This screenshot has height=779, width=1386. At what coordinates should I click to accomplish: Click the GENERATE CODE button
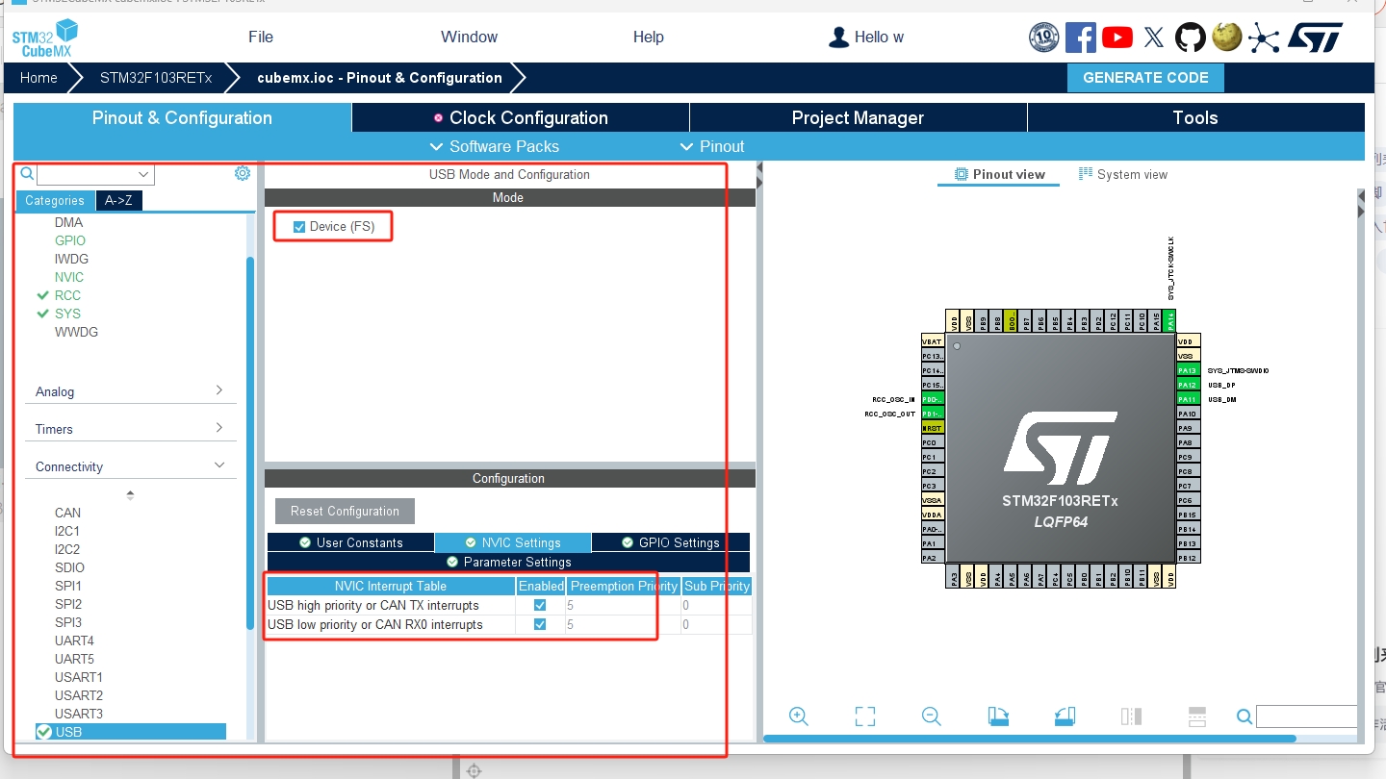(x=1145, y=78)
